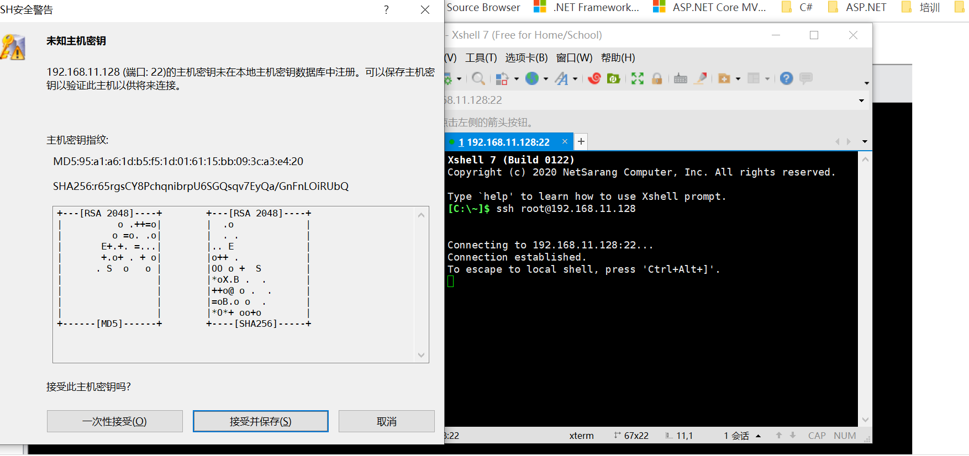Click 一次性接受(O) accept once button
The width and height of the screenshot is (969, 456).
click(115, 421)
